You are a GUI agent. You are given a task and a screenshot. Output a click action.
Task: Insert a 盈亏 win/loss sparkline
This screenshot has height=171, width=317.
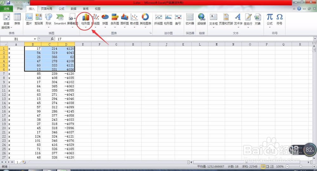(178, 19)
